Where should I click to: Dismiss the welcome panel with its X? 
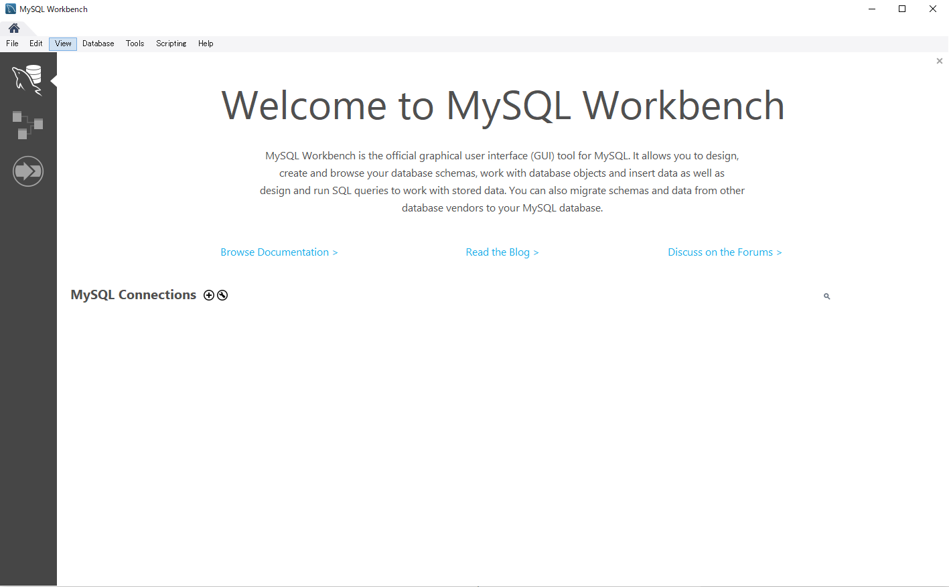click(939, 60)
